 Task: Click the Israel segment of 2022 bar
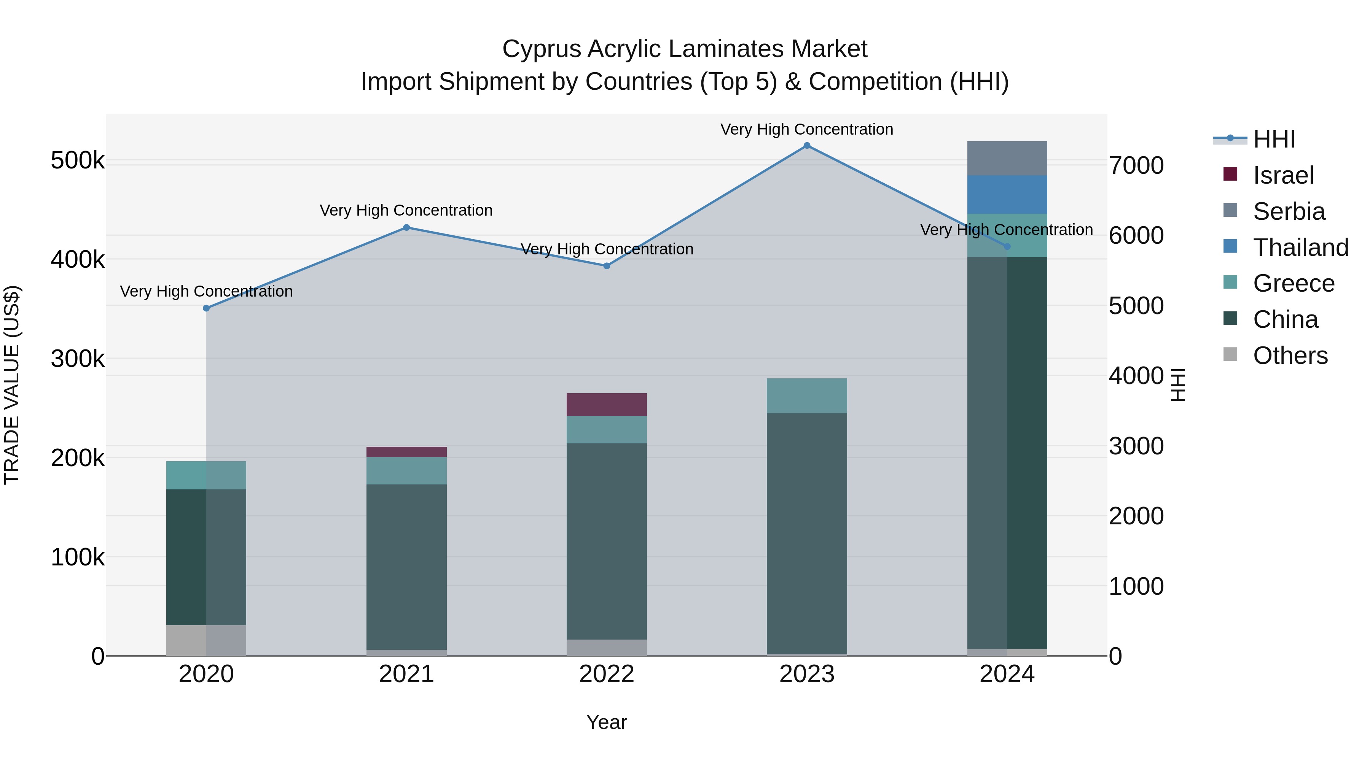click(x=607, y=405)
